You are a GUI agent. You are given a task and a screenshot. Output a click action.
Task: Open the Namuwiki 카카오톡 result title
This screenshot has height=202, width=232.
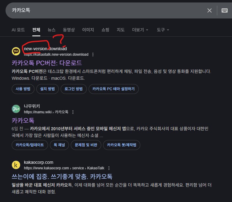pyautogui.click(x=23, y=120)
